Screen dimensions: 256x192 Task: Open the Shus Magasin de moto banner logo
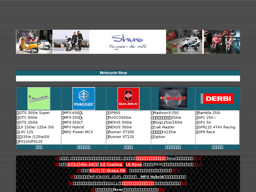128,42
